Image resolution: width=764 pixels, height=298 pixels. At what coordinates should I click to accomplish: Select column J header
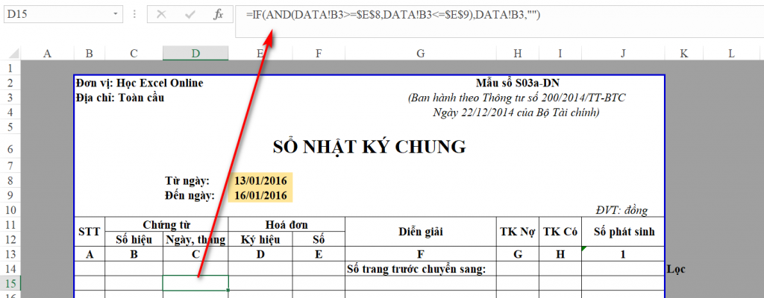tap(623, 54)
